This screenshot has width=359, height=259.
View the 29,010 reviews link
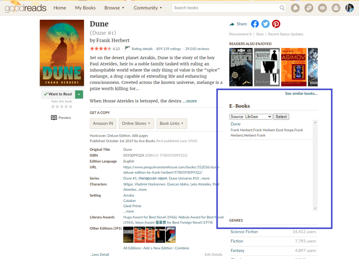click(197, 49)
